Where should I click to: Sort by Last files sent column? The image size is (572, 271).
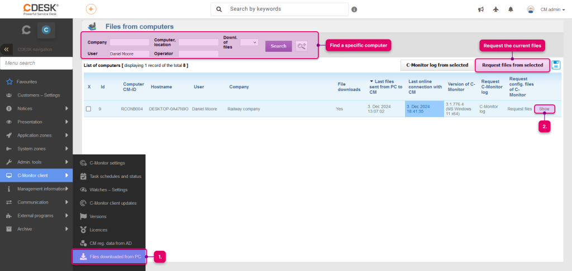click(386, 86)
